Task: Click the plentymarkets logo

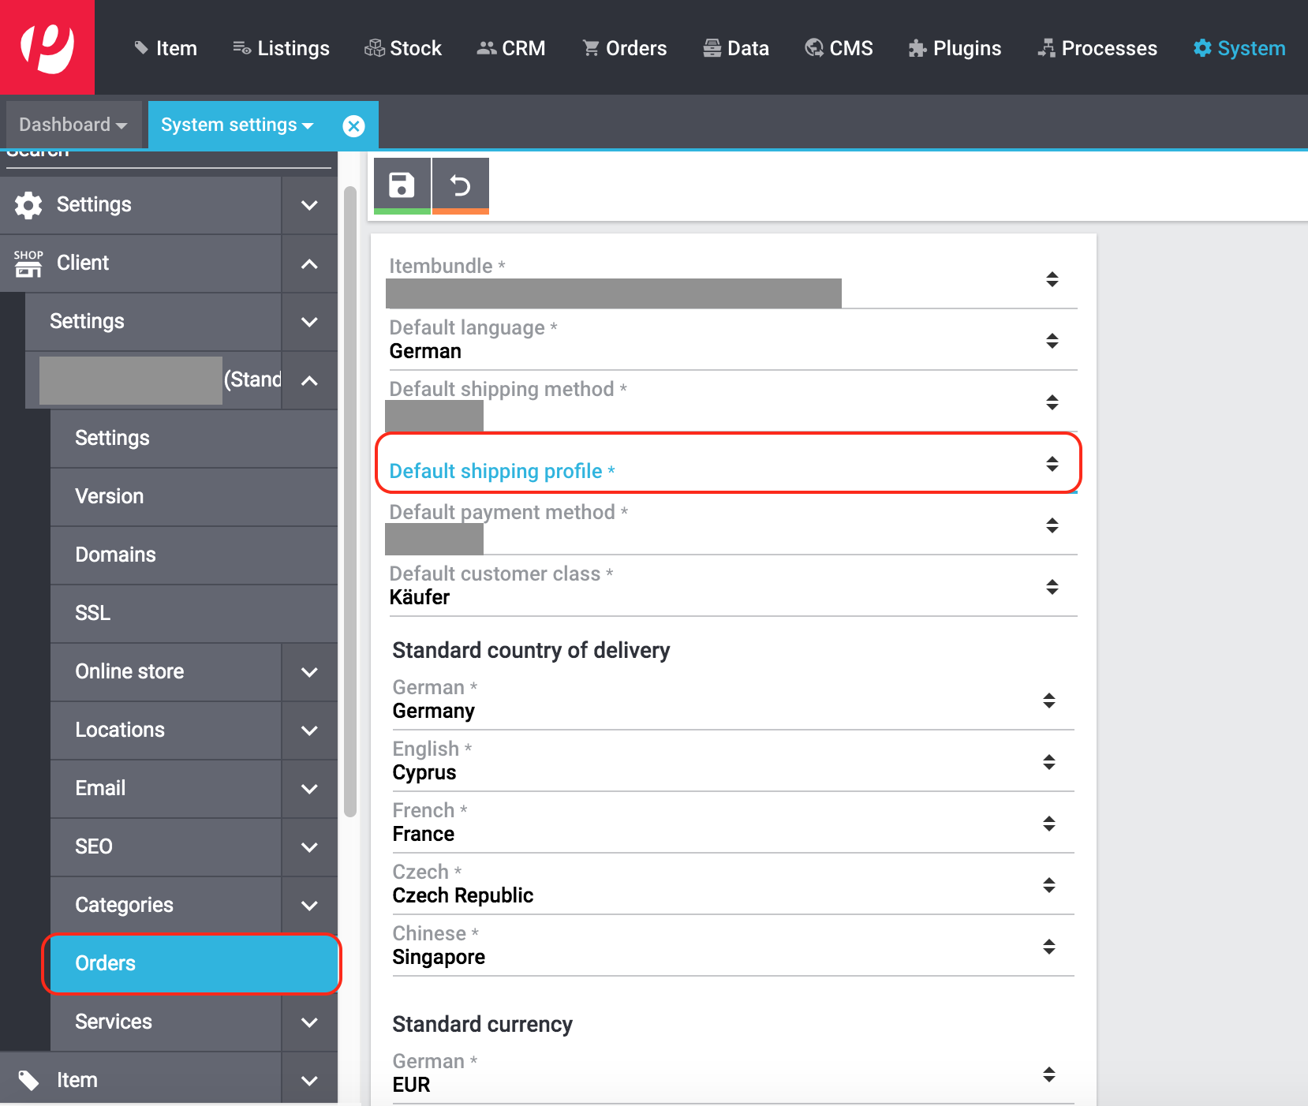Action: [x=47, y=47]
